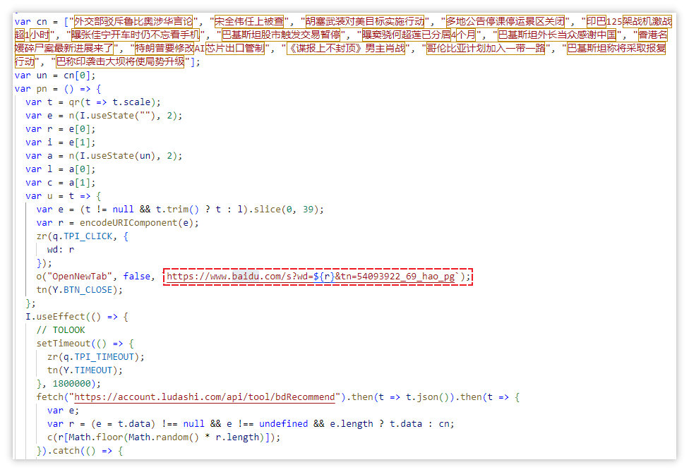Screen dimensions: 689x472
Task: Click the line "var r = encodeURIComponent(e);"
Action: (x=117, y=223)
